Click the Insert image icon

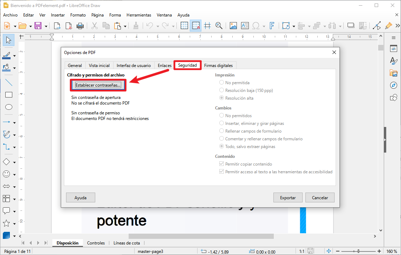click(233, 26)
